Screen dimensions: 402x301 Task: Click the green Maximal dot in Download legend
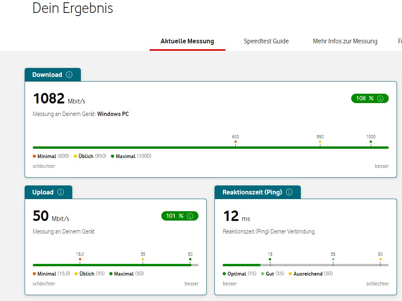pos(113,156)
